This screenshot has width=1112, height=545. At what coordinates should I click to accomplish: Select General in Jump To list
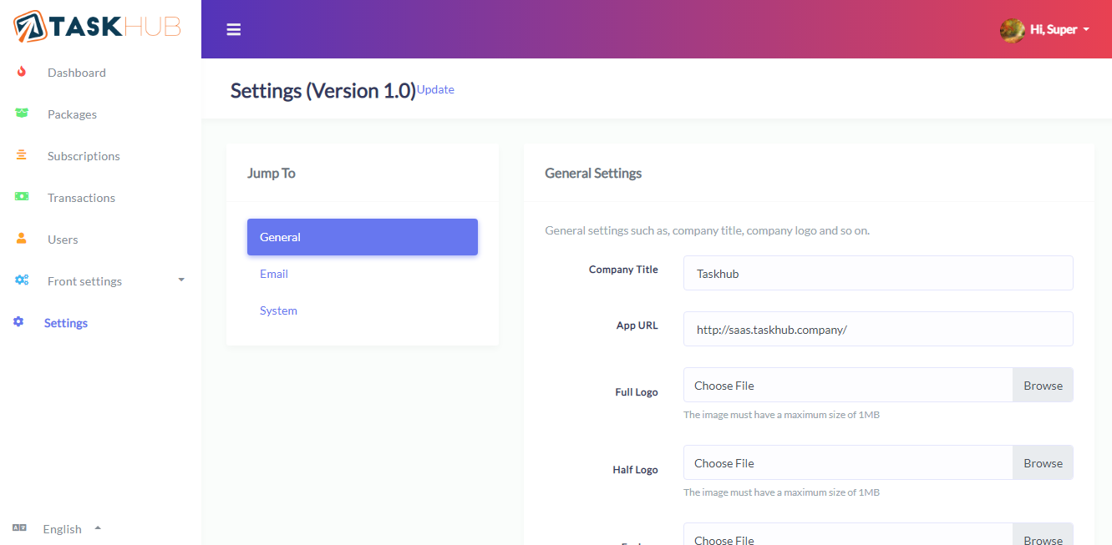362,237
